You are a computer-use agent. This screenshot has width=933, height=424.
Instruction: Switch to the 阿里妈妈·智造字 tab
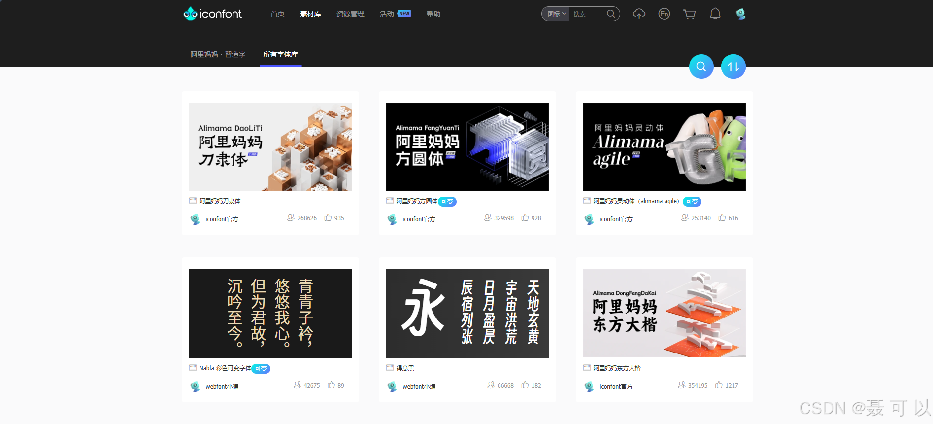(218, 54)
